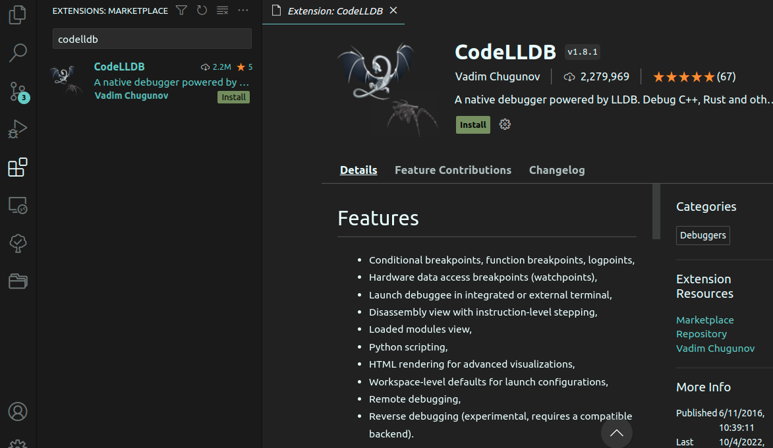Image resolution: width=773 pixels, height=448 pixels.
Task: Open the Marketplace resource link
Action: (704, 320)
